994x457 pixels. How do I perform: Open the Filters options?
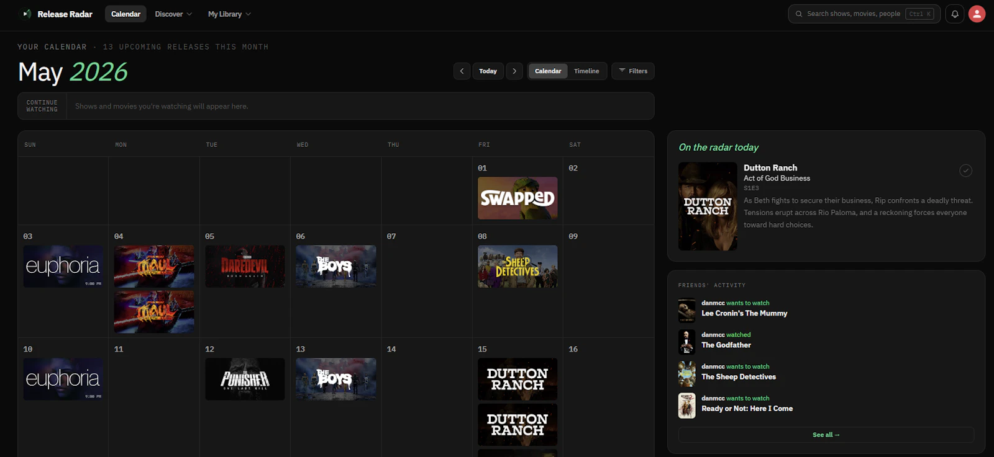633,71
